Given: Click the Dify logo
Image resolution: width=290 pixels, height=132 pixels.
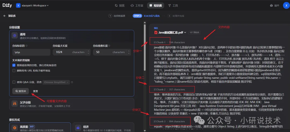Looking at the screenshot, I should [x=7, y=5].
